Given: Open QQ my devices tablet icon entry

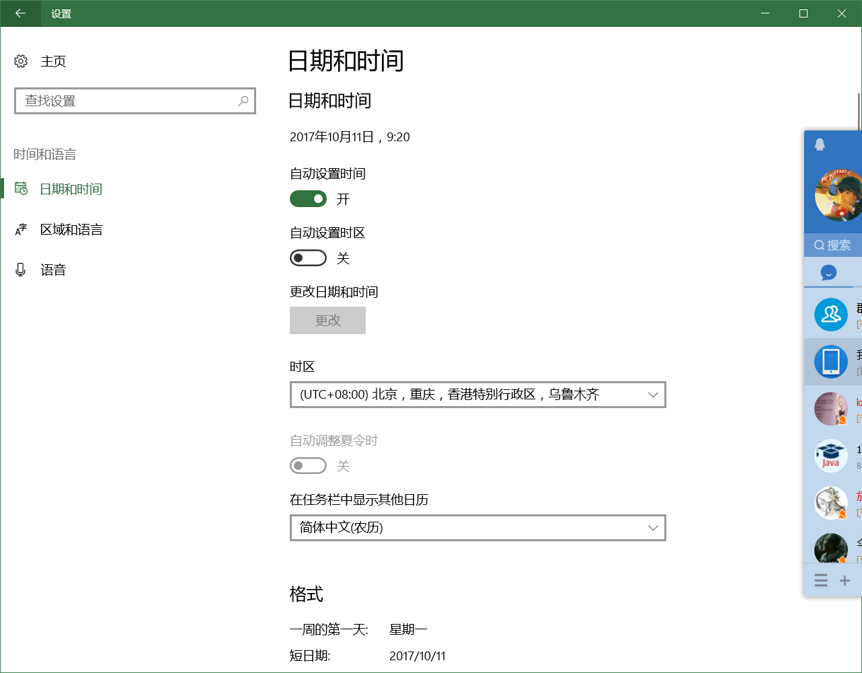Looking at the screenshot, I should (x=831, y=361).
